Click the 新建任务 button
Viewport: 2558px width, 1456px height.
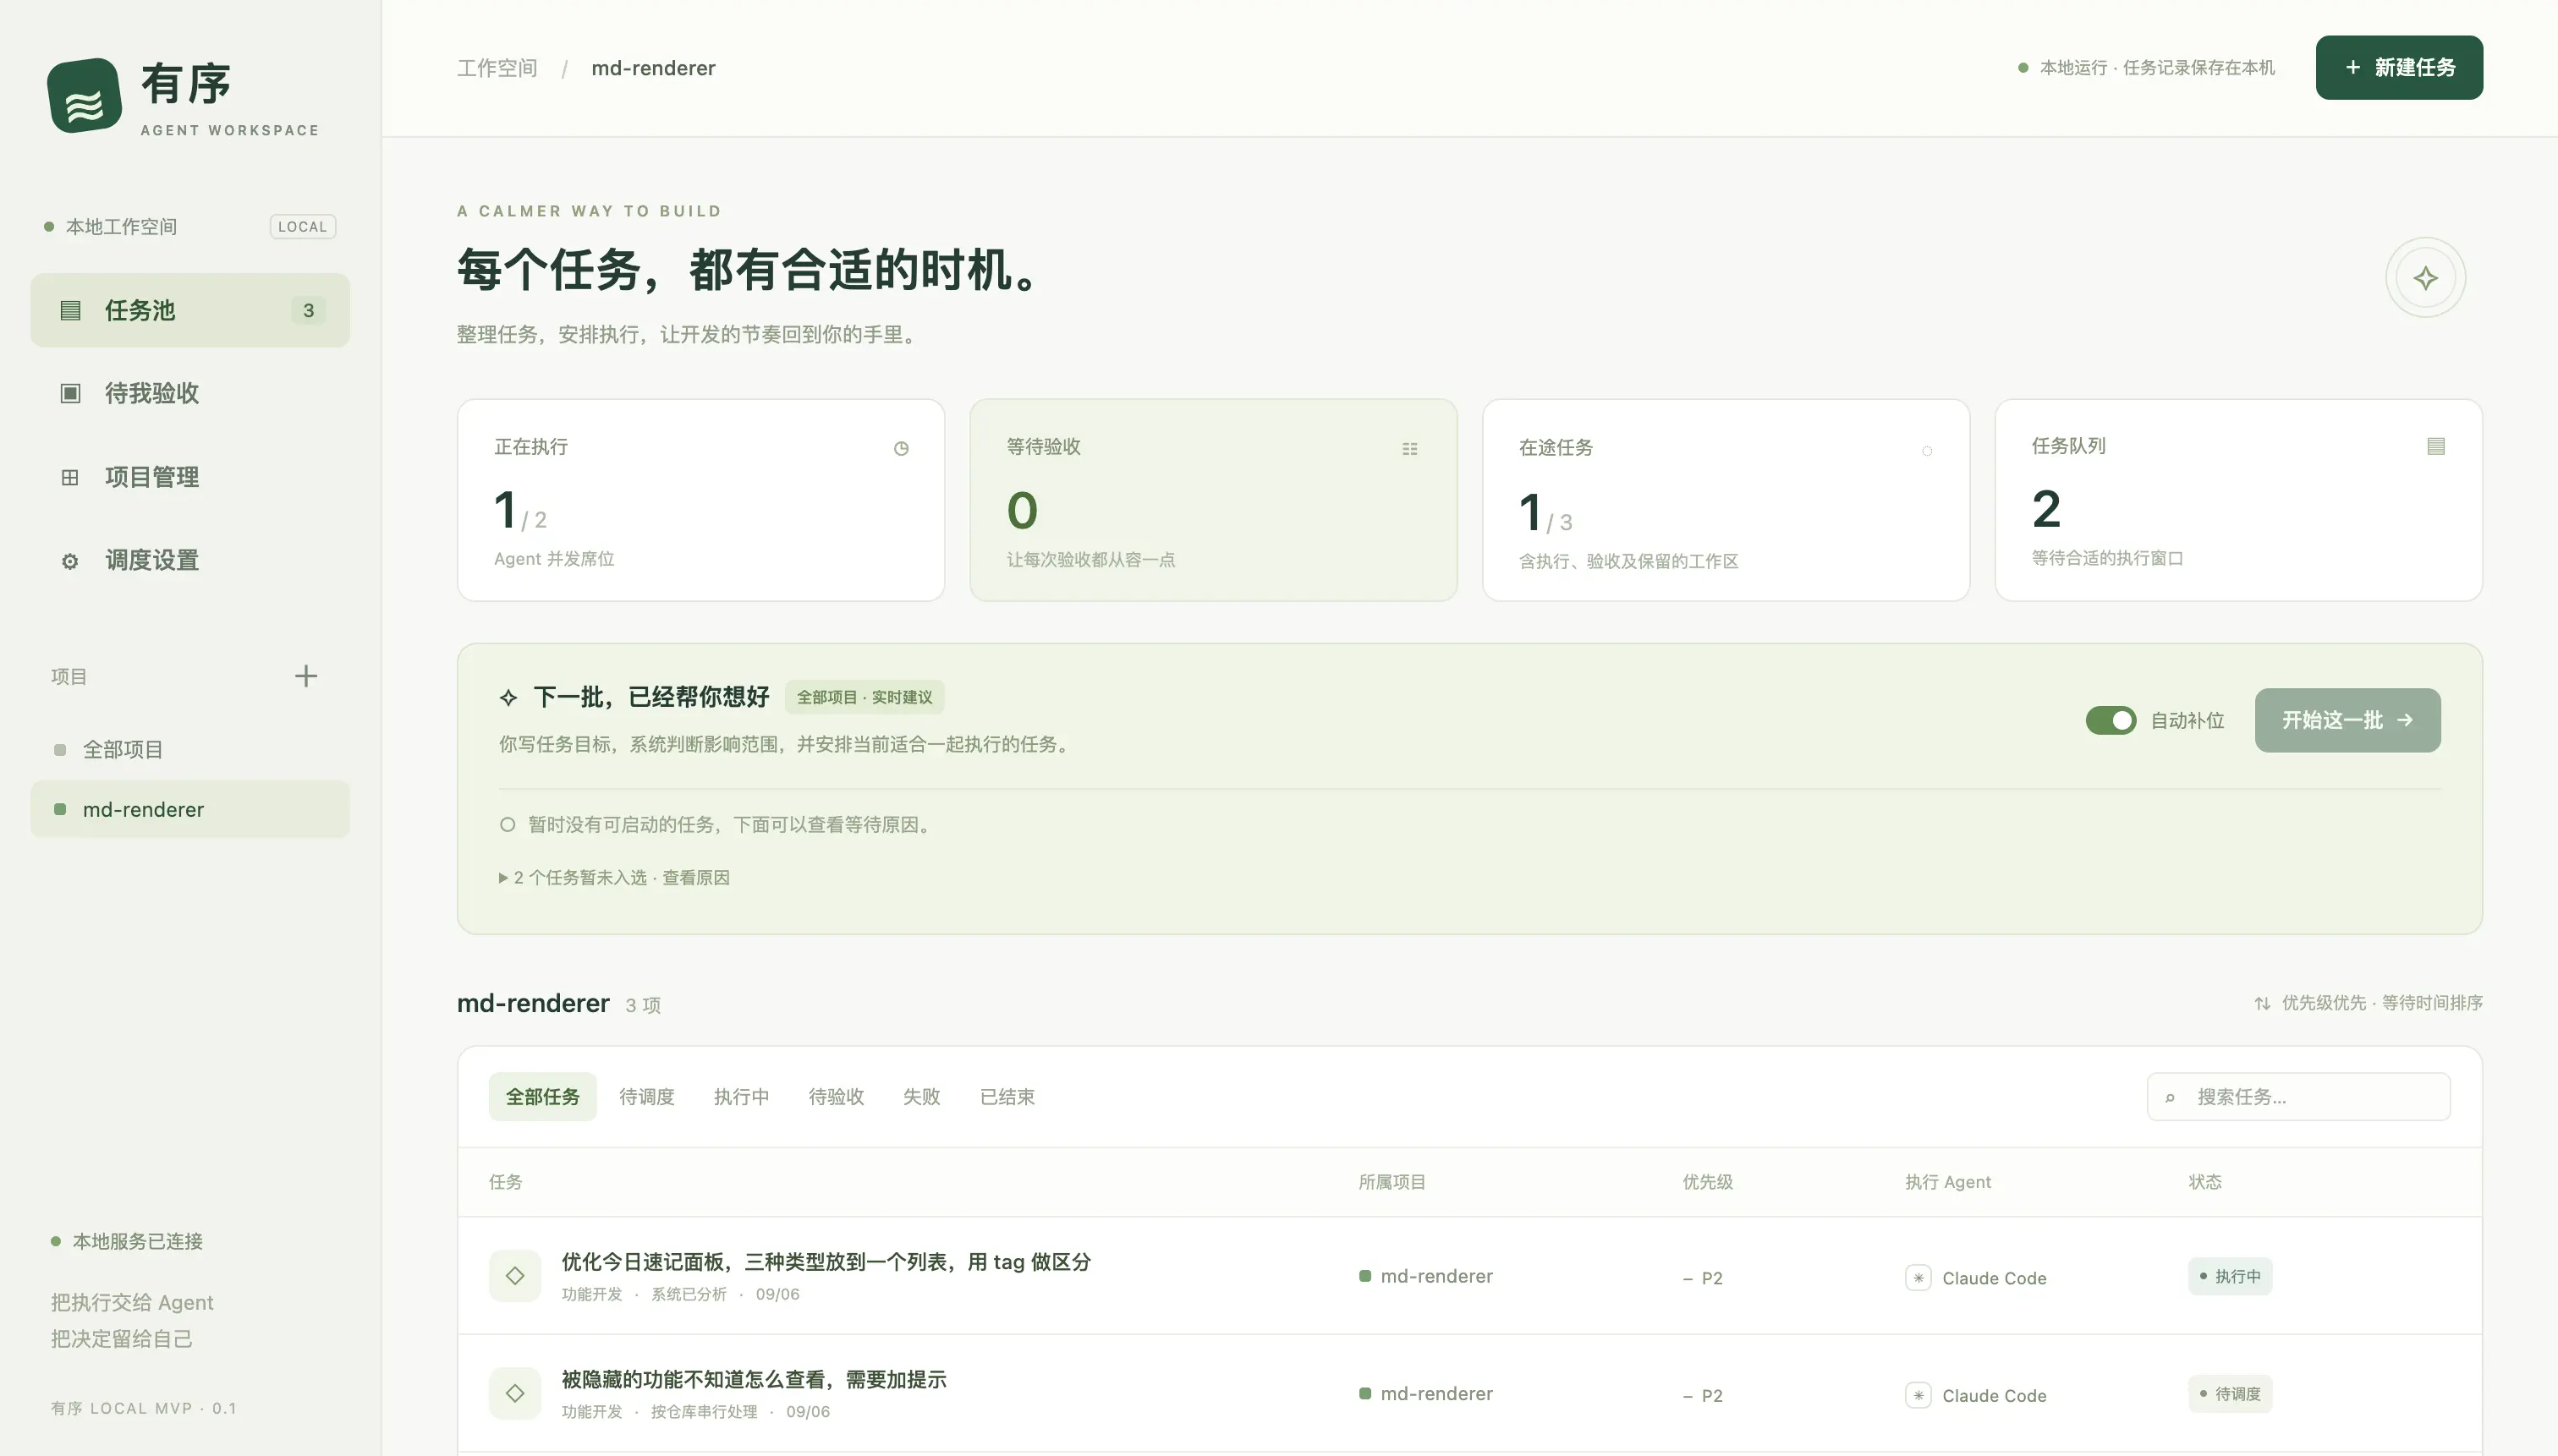click(2399, 68)
